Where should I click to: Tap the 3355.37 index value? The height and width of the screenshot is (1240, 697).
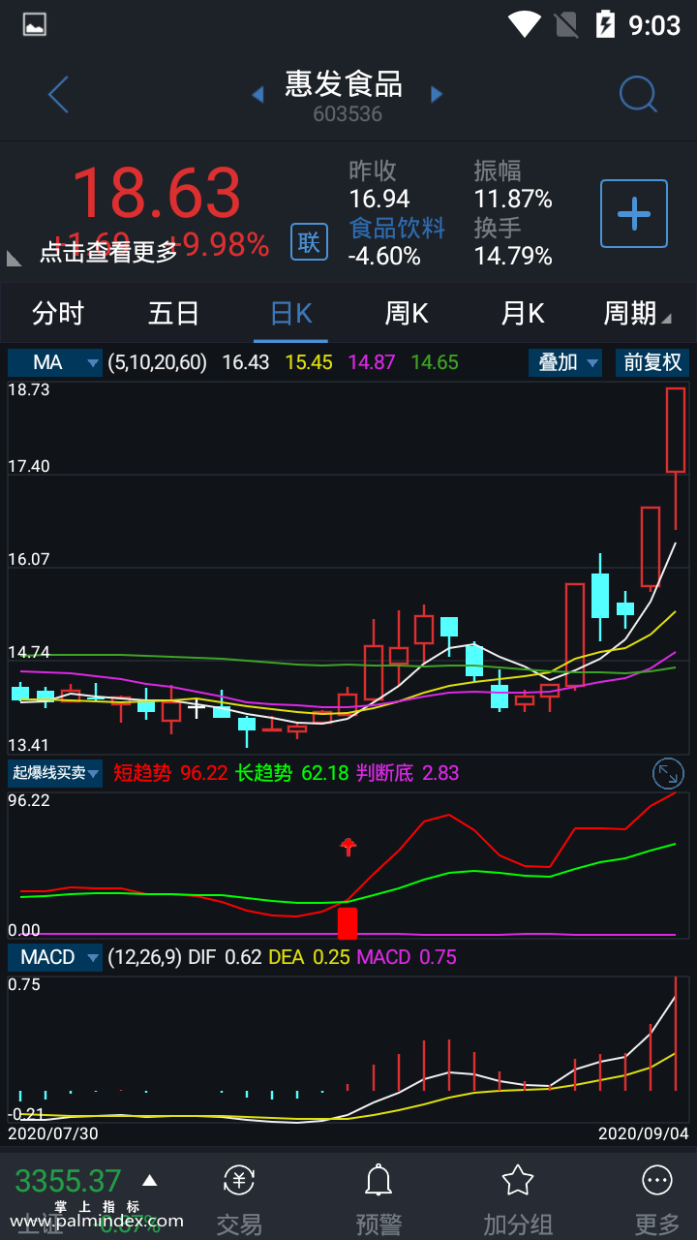point(68,1181)
